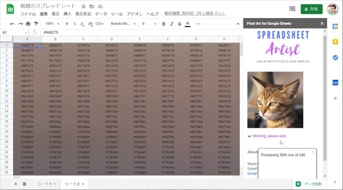Open the 編集 menu
343x190 pixels.
(44, 14)
